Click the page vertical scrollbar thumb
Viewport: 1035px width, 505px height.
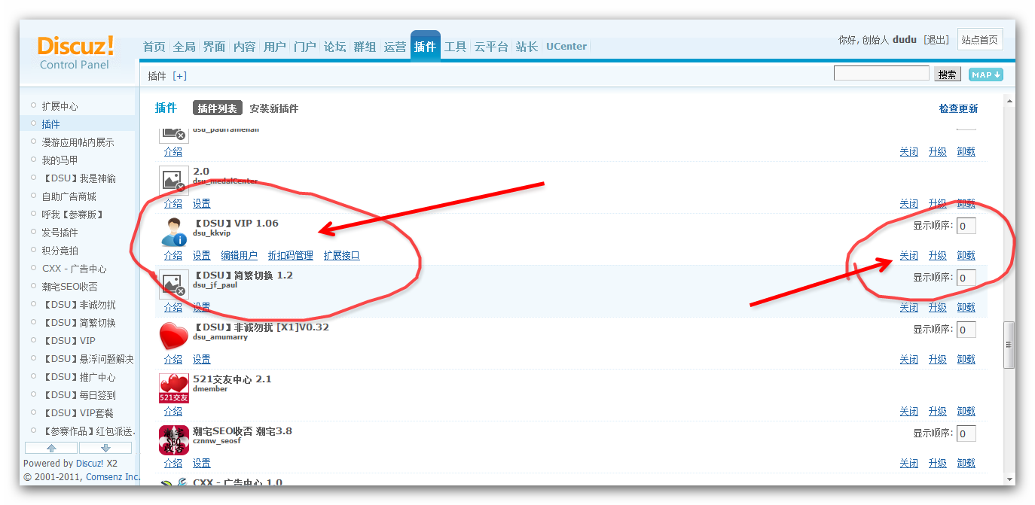1009,345
